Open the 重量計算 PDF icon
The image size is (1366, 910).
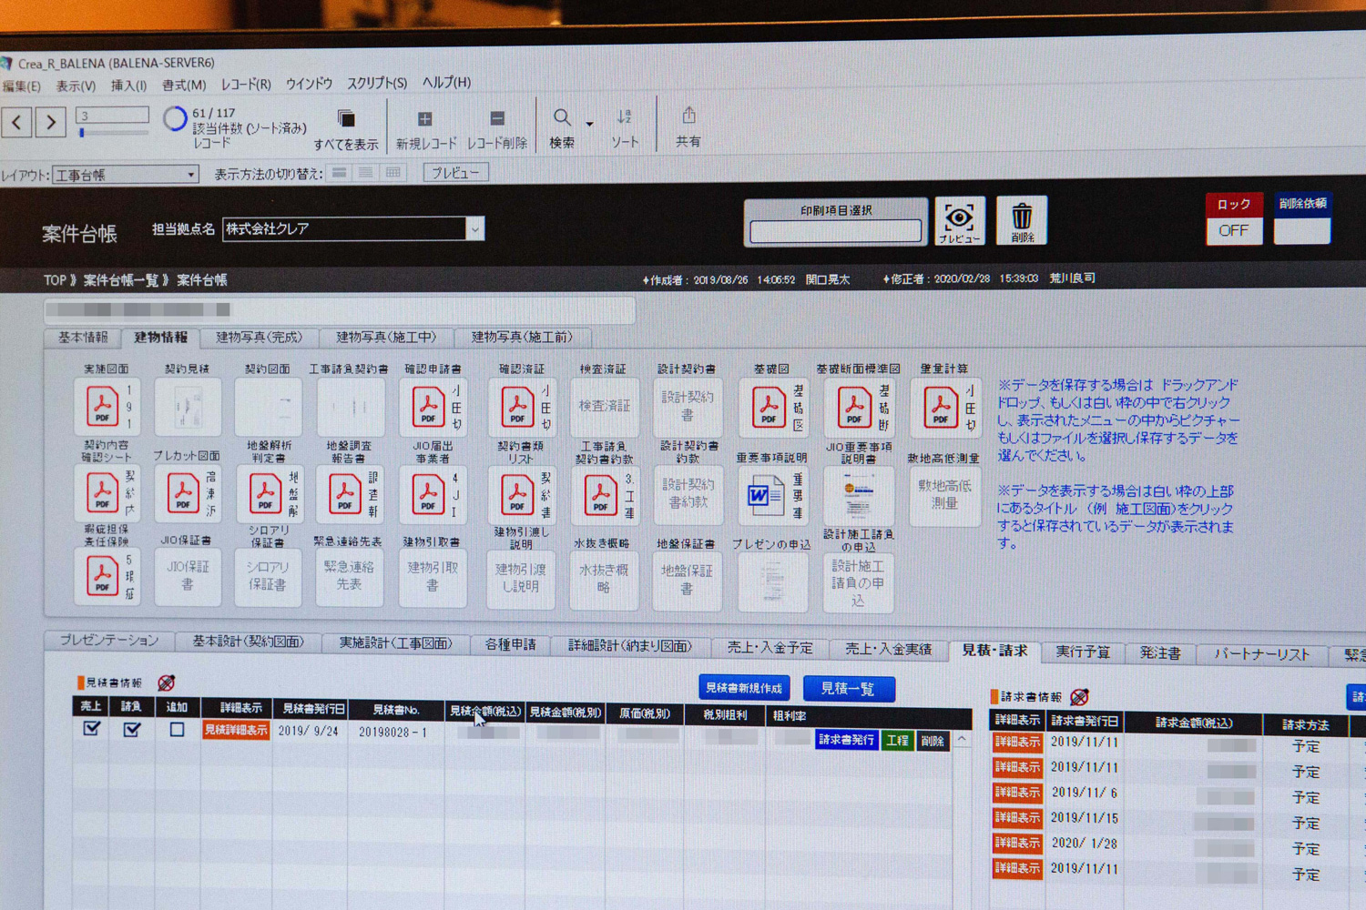(941, 407)
